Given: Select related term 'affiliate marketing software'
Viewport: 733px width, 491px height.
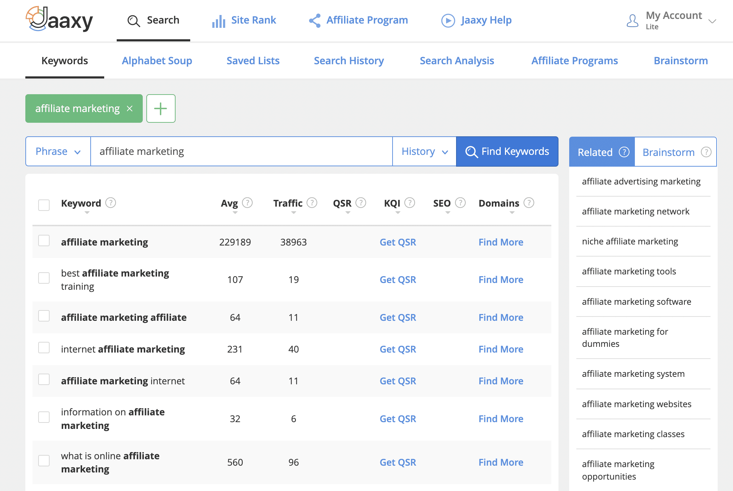Looking at the screenshot, I should pyautogui.click(x=636, y=302).
